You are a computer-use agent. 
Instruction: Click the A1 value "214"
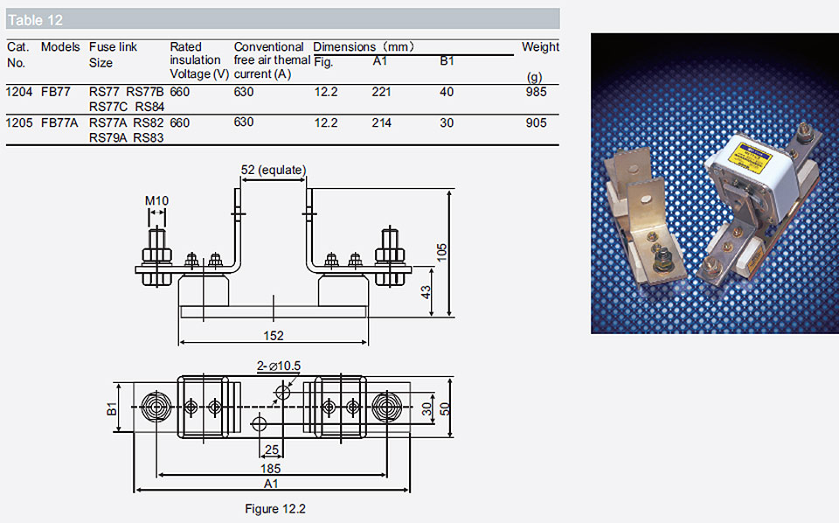tap(382, 123)
